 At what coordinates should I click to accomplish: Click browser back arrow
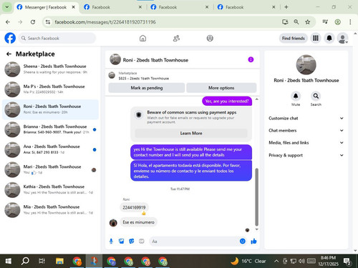tap(8, 22)
